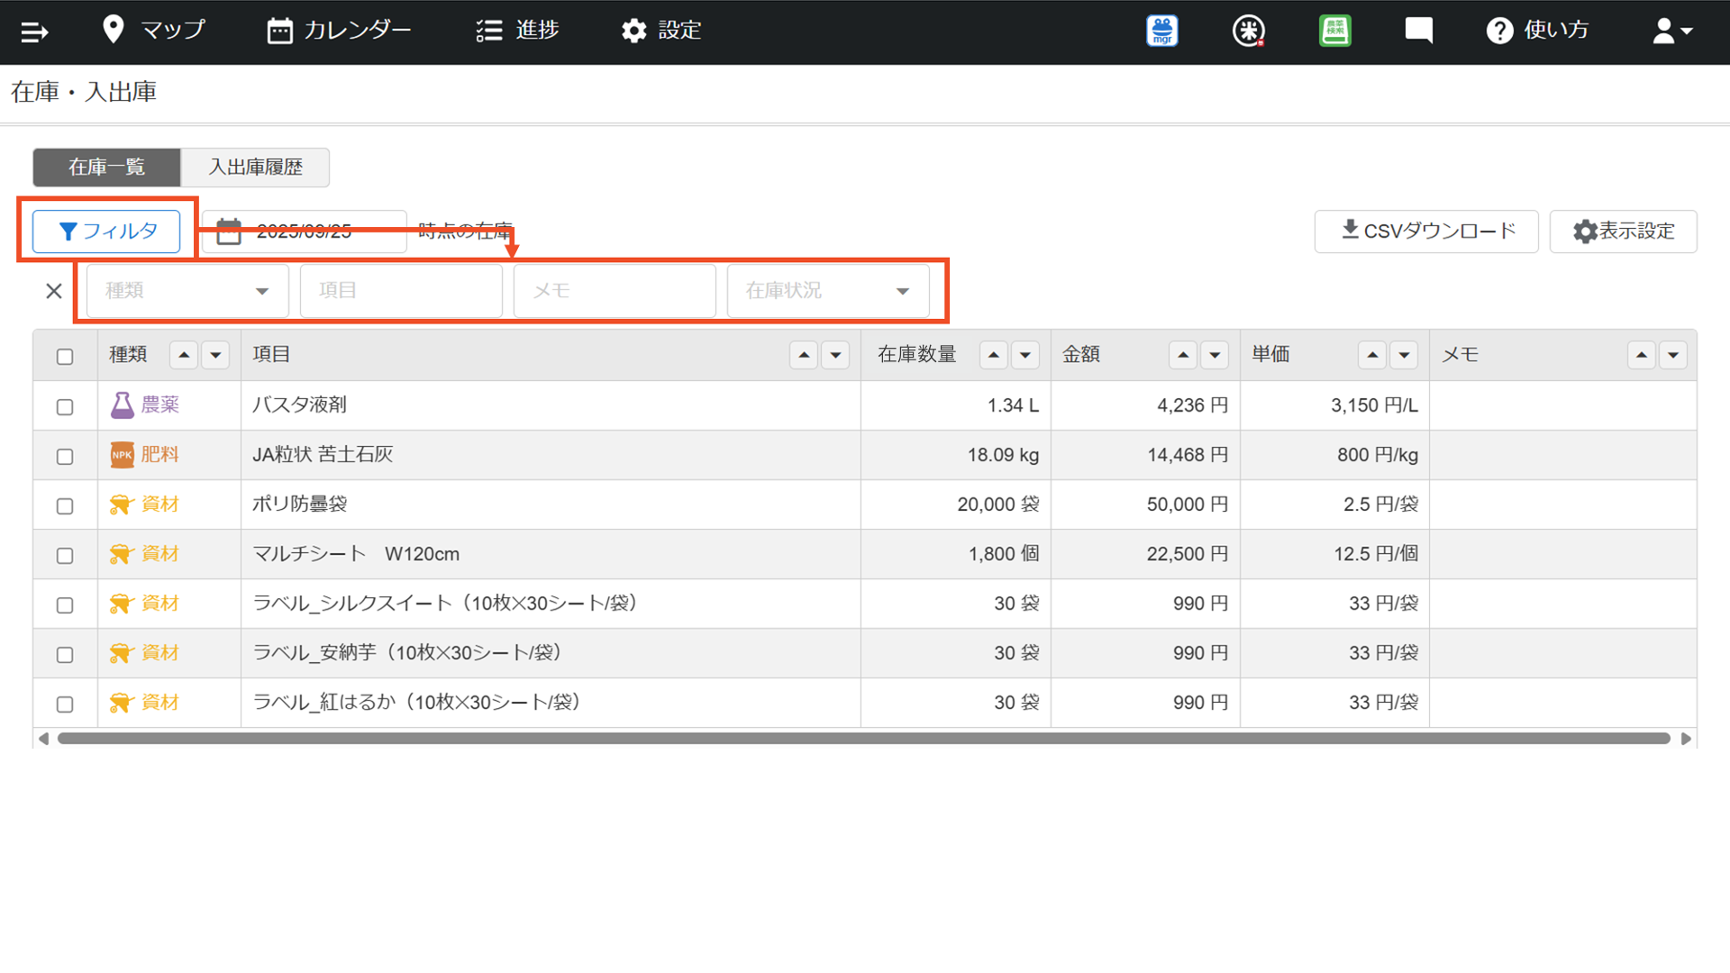Open the green notebook icon in header
Image resolution: width=1730 pixels, height=973 pixels.
coord(1334,31)
